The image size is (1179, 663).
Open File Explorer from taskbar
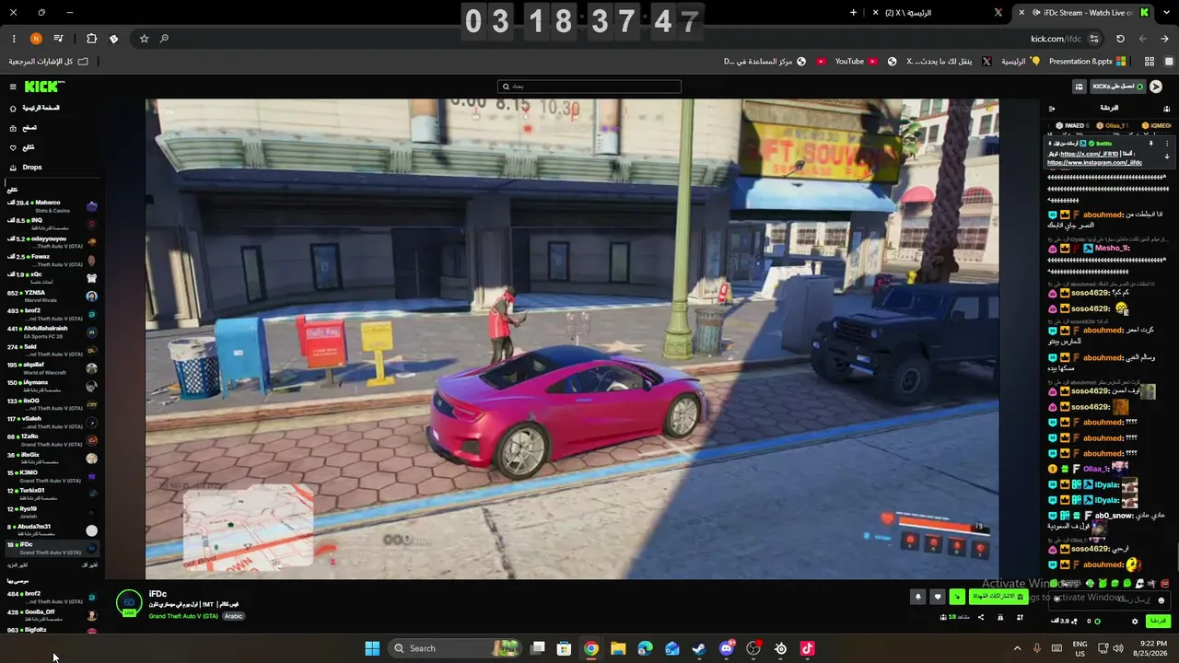point(618,648)
